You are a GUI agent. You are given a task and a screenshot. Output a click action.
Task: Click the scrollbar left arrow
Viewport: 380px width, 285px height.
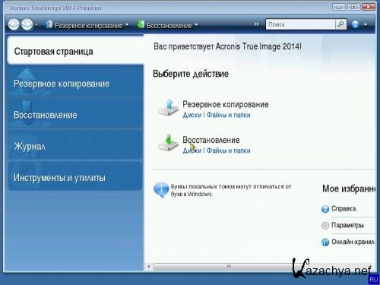coord(148,266)
